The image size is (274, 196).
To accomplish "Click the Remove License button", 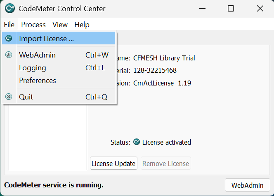I will [x=165, y=164].
